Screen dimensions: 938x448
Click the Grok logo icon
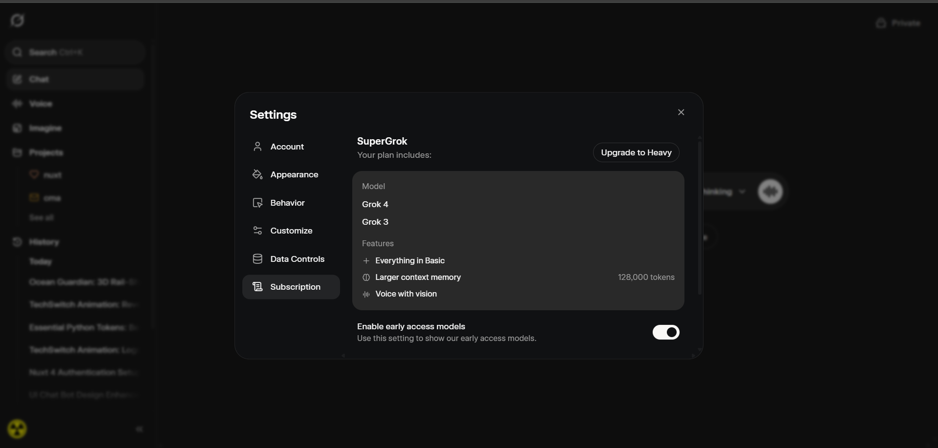point(18,21)
